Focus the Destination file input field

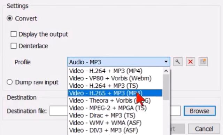[115, 111]
